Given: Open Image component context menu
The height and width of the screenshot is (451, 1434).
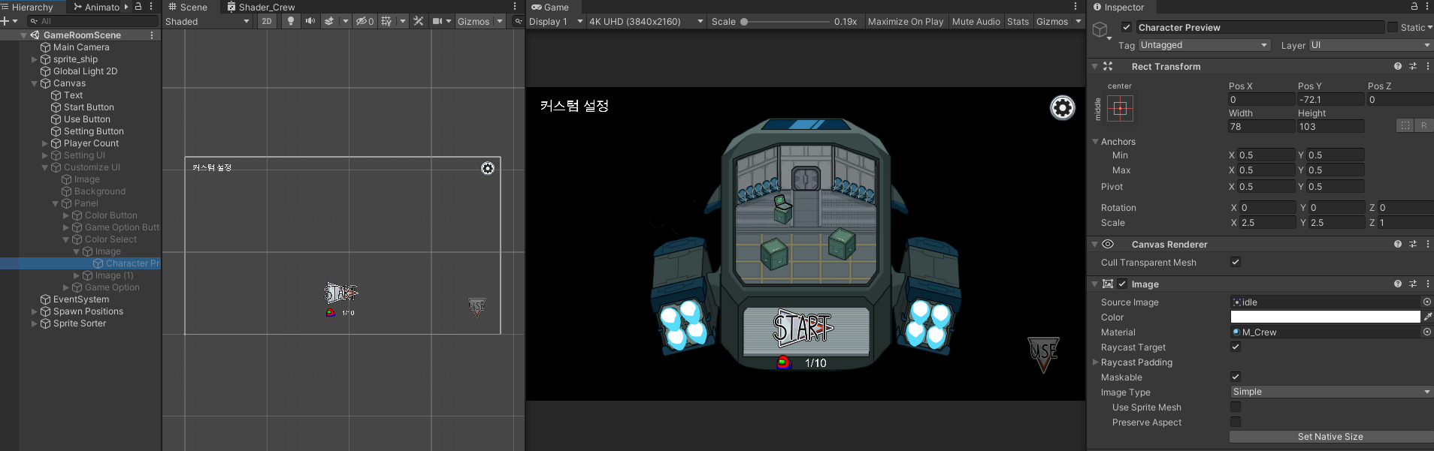Looking at the screenshot, I should (1427, 284).
